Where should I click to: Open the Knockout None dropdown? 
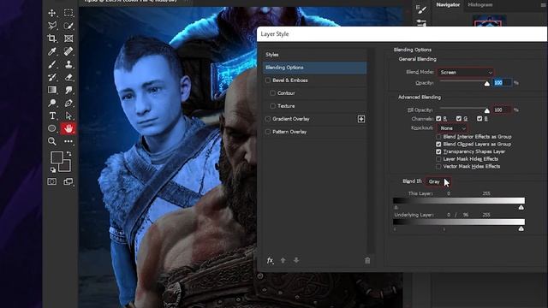click(x=453, y=128)
